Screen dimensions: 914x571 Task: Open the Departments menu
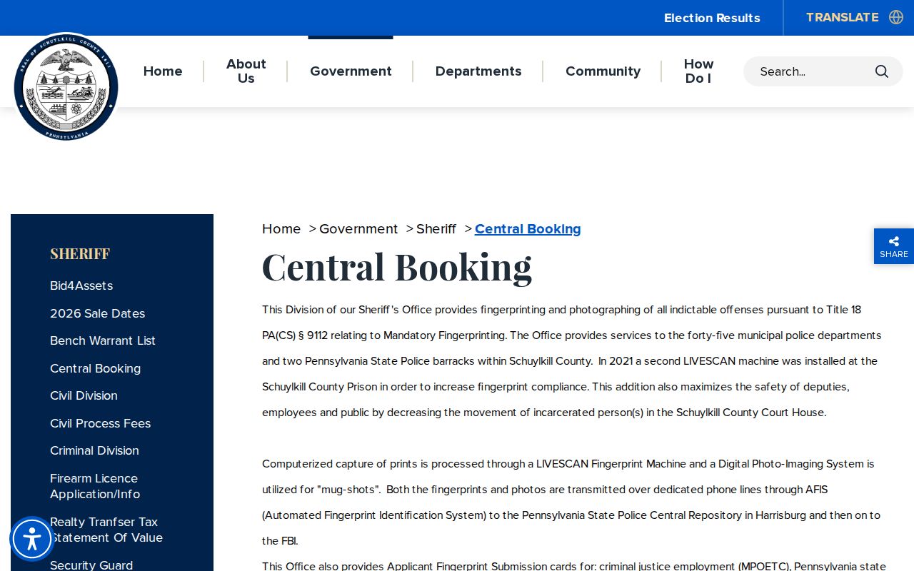click(478, 71)
